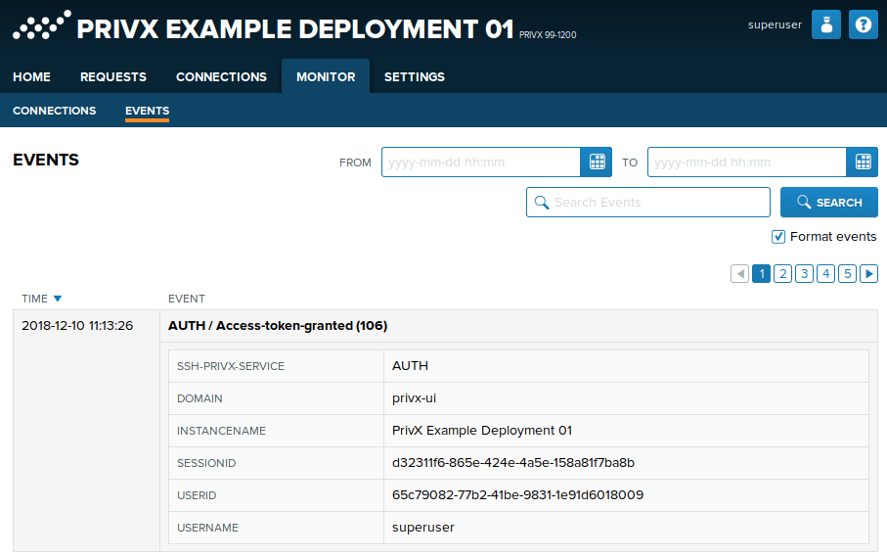
Task: Open the REQUESTS menu tab
Action: coord(113,77)
